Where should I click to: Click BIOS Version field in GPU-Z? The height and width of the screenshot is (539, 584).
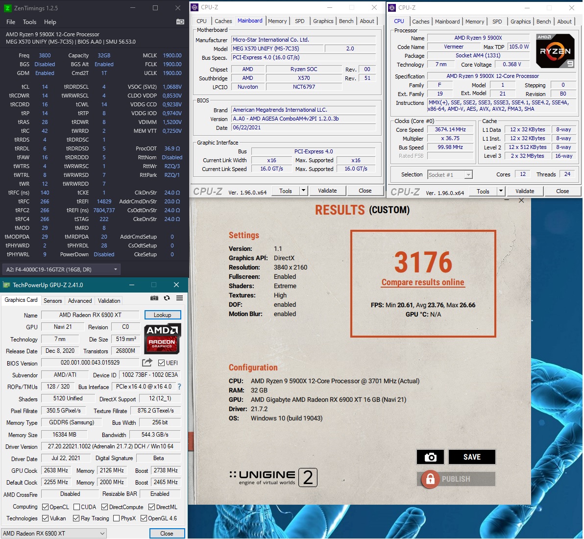click(x=90, y=363)
